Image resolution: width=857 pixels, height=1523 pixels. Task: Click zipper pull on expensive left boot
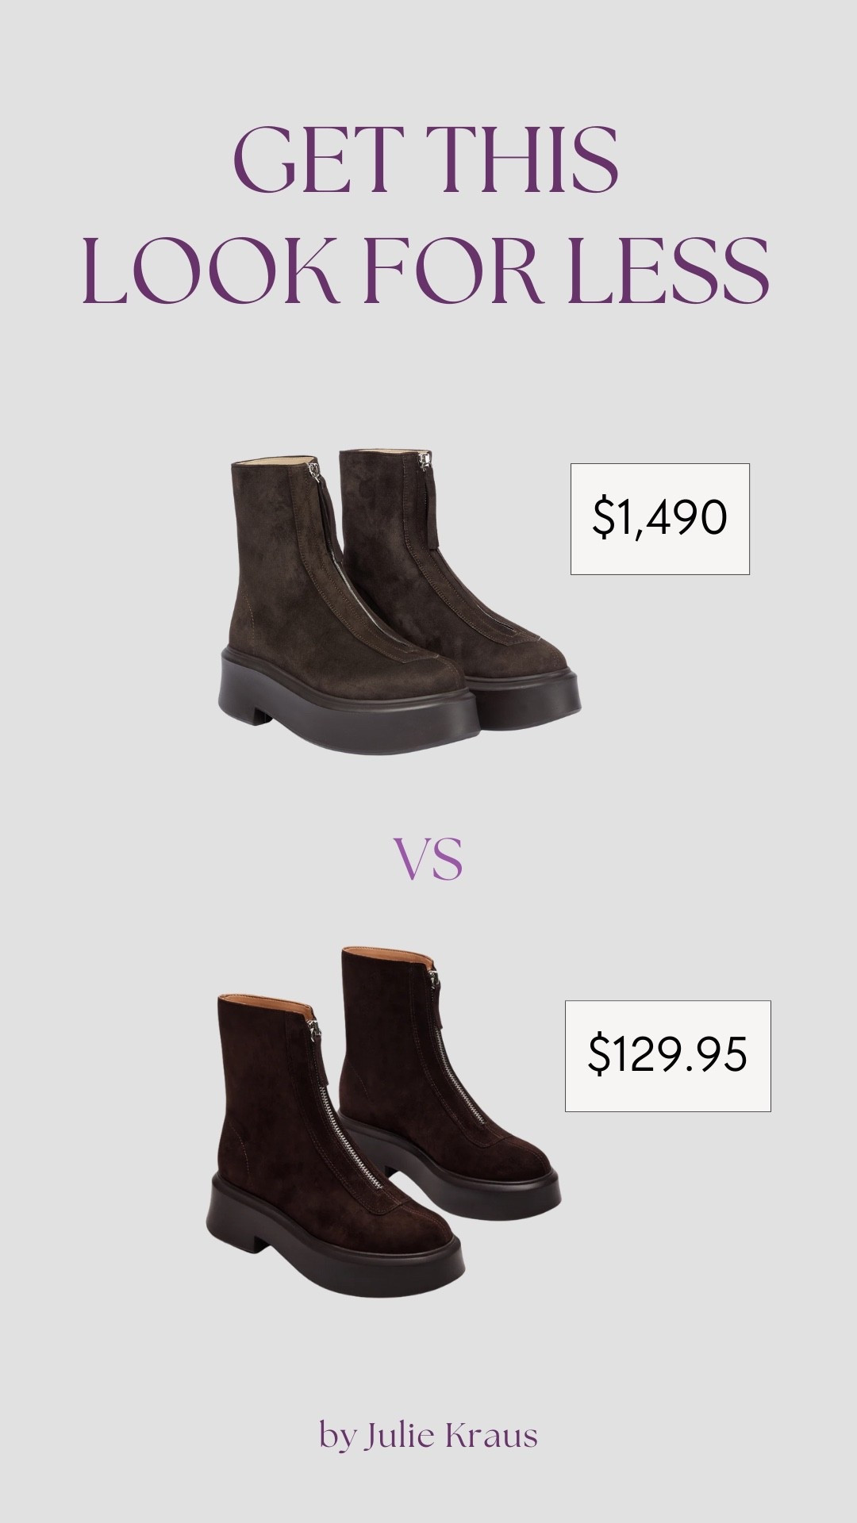point(316,474)
